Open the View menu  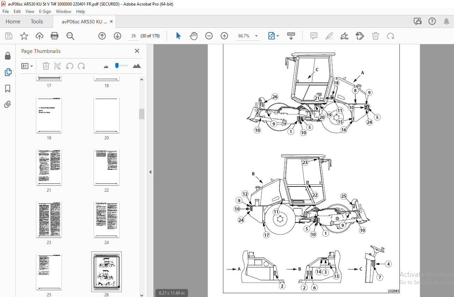pos(30,12)
